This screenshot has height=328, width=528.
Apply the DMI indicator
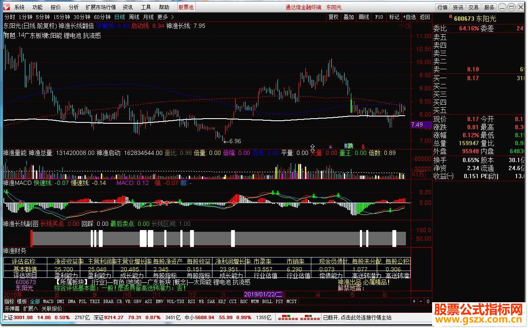pos(61,301)
